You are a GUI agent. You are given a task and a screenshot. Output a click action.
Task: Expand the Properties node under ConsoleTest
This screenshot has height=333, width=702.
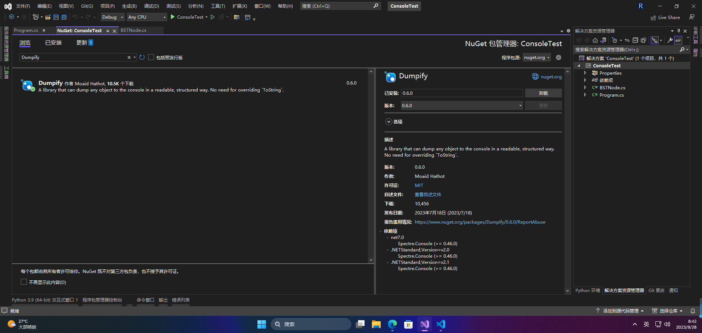(585, 73)
